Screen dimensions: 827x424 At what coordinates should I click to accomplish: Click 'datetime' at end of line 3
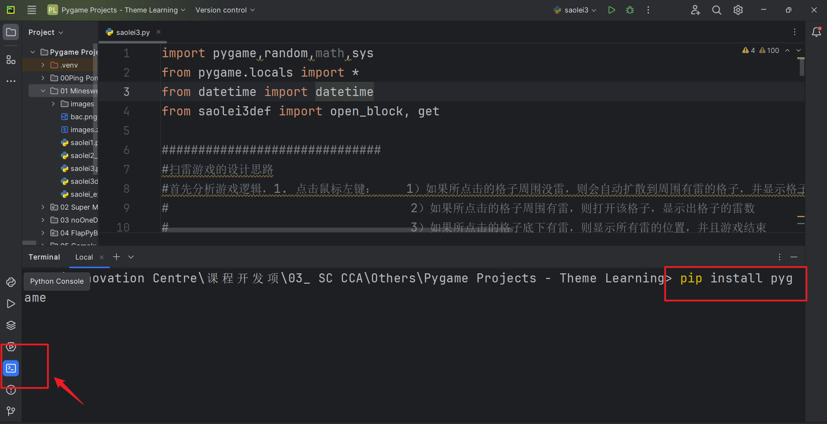(x=344, y=92)
